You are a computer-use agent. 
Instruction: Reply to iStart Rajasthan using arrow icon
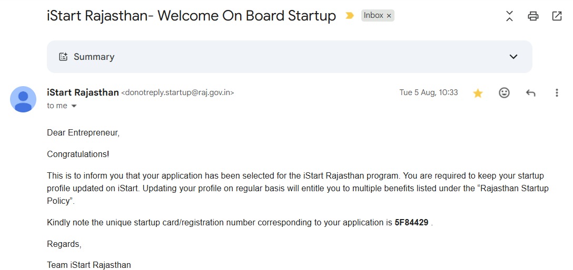pos(531,93)
